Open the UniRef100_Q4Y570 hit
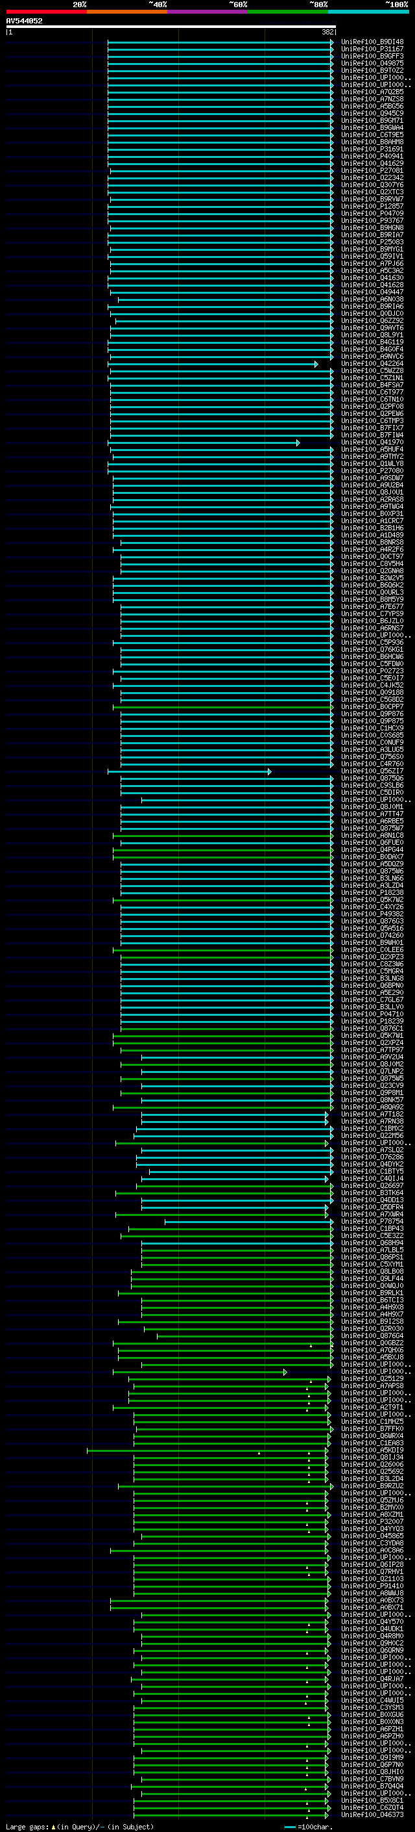Image resolution: width=415 pixels, height=1832 pixels. pos(372,1621)
